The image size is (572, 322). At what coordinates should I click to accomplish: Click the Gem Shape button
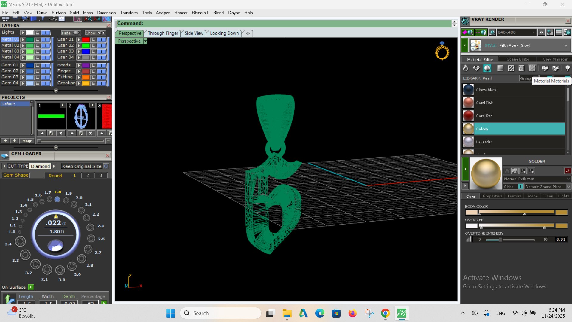pyautogui.click(x=16, y=175)
